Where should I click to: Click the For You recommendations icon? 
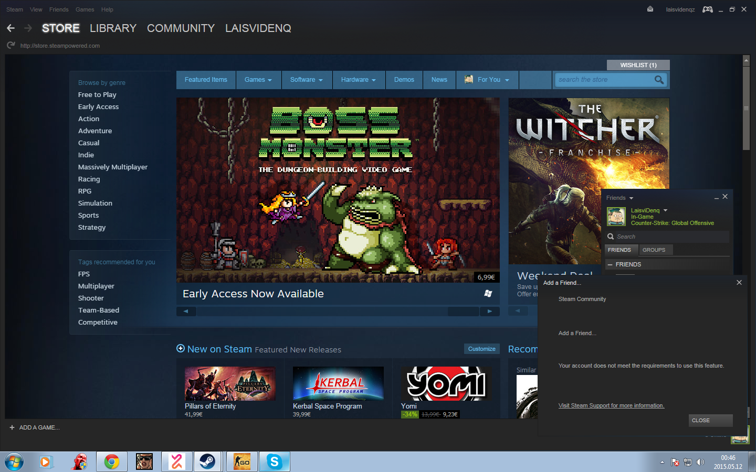(469, 79)
